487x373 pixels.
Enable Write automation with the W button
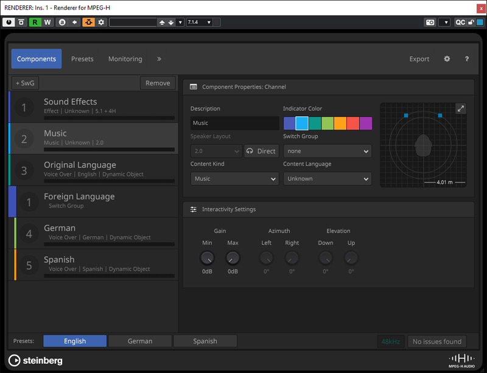click(47, 22)
